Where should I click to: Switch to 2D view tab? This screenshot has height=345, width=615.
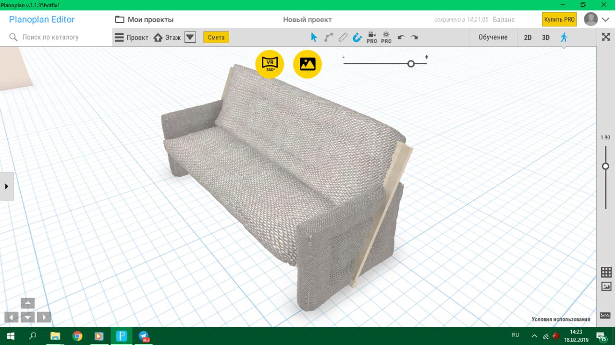pos(528,37)
